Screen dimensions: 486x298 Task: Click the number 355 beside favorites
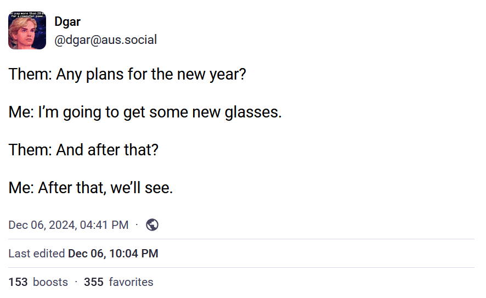94,282
